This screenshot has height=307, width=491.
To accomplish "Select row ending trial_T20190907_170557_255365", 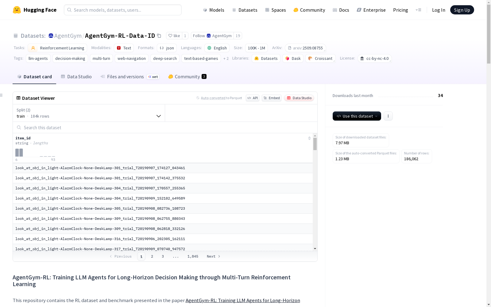I will click(x=163, y=188).
